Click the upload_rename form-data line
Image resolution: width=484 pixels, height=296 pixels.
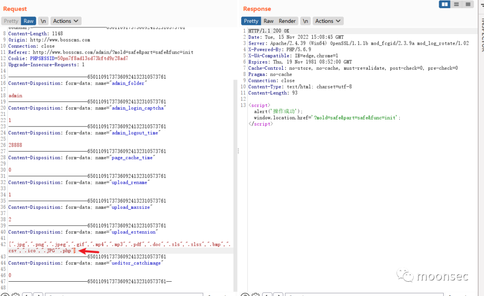[x=79, y=182]
